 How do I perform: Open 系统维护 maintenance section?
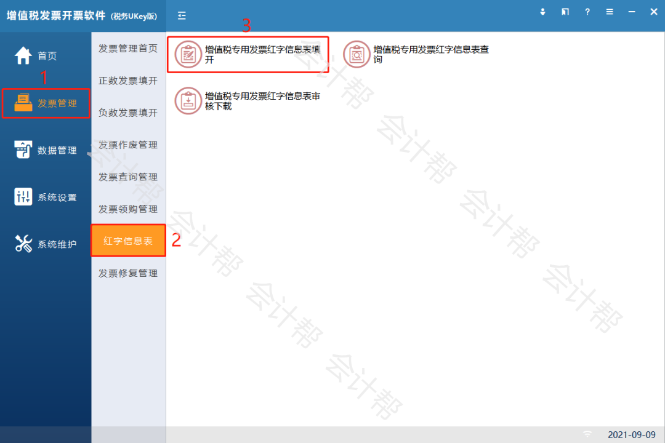click(x=46, y=244)
